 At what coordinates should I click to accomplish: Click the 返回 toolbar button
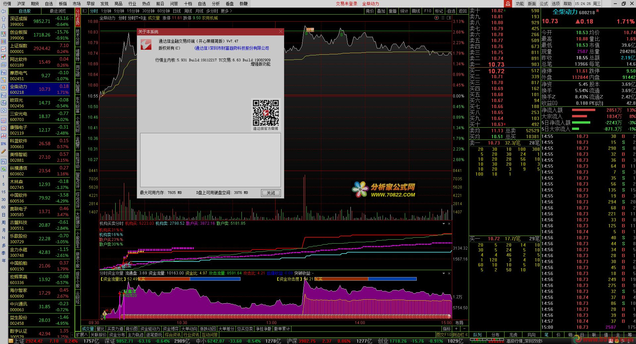(x=462, y=11)
